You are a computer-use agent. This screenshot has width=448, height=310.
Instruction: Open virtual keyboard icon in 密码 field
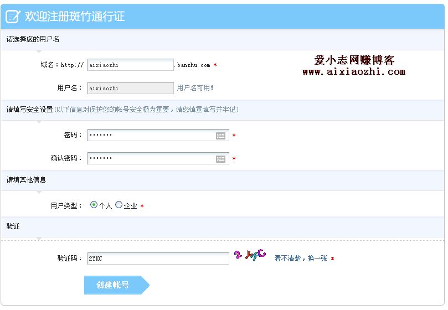[220, 136]
